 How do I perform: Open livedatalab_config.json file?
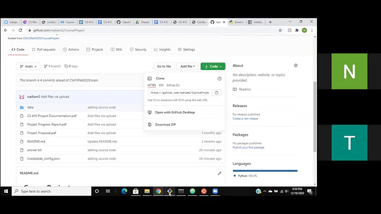point(43,159)
